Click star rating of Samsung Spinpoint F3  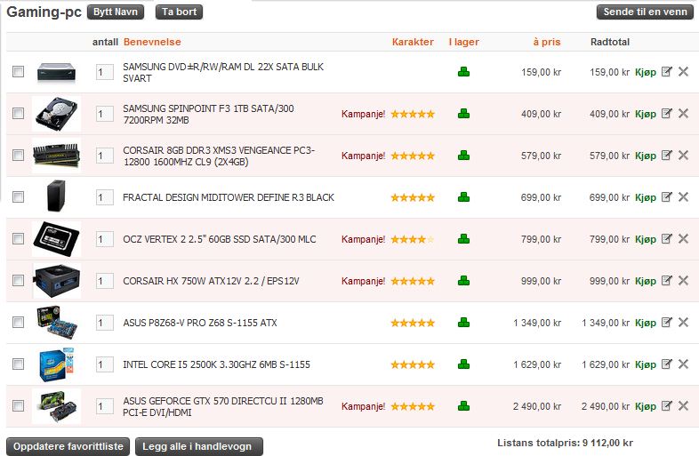(413, 114)
